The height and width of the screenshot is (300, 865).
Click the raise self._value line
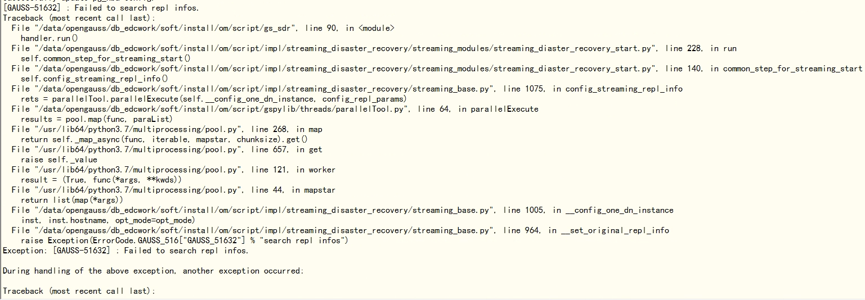(59, 160)
